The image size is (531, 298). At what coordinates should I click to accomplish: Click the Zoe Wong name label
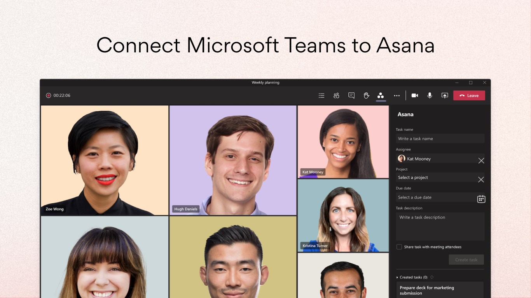tap(54, 209)
